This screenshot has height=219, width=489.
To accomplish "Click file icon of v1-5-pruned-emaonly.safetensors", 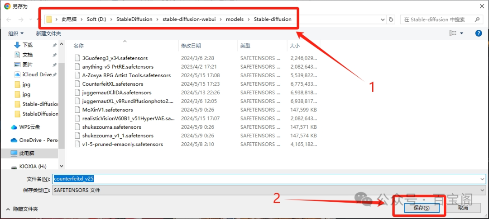I will tap(77, 144).
